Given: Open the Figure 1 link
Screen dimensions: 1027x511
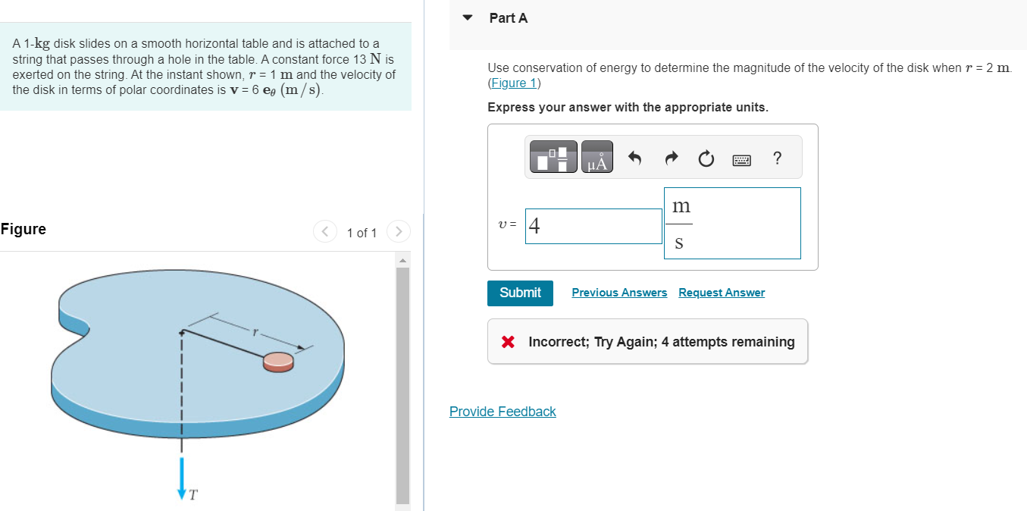Looking at the screenshot, I should click(514, 83).
